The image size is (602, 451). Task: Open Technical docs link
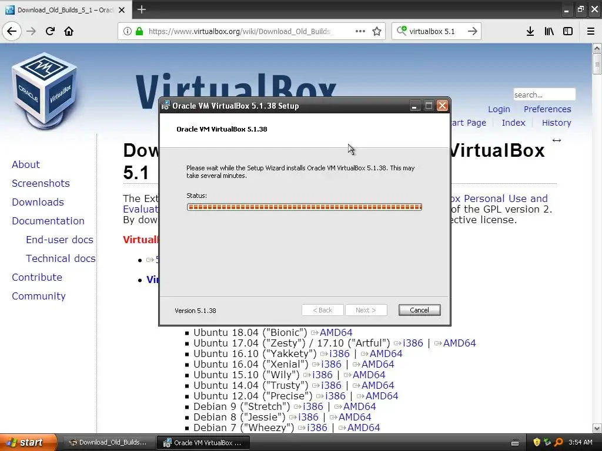click(61, 258)
